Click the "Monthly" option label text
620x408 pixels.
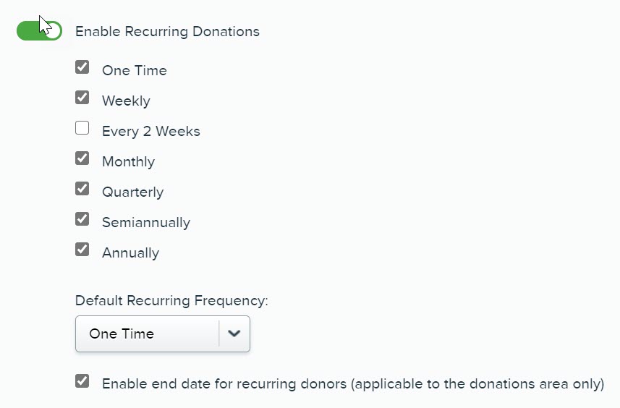coord(128,162)
